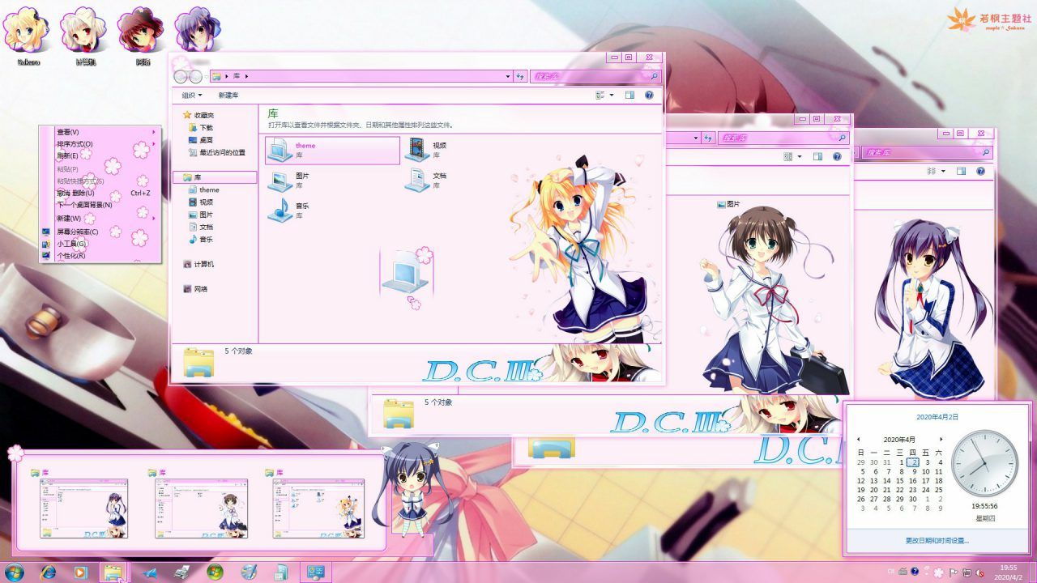The image size is (1037, 583).
Task: Expand the address bar history dropdown
Action: click(x=506, y=76)
